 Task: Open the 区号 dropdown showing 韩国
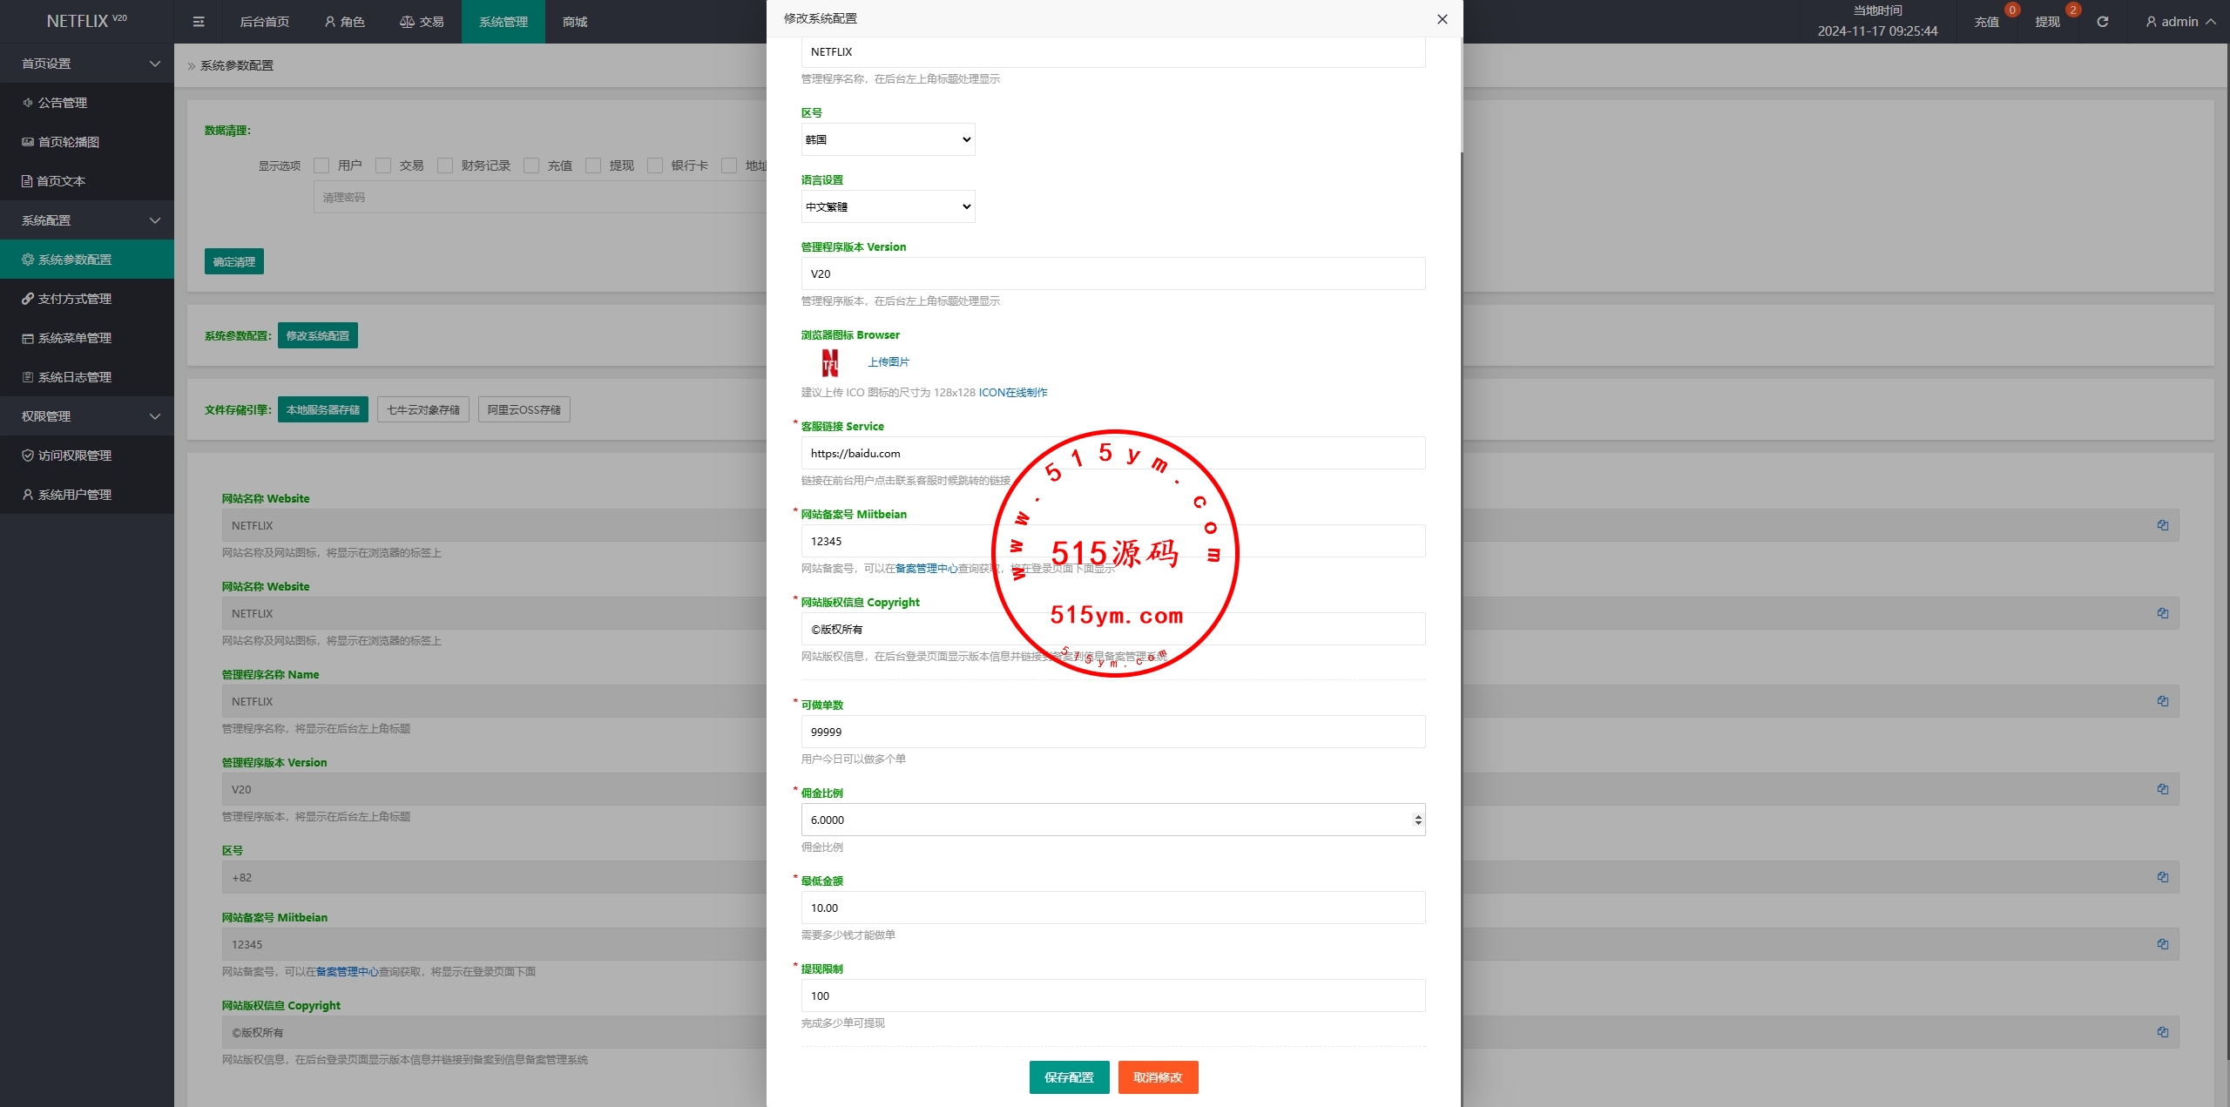(888, 139)
